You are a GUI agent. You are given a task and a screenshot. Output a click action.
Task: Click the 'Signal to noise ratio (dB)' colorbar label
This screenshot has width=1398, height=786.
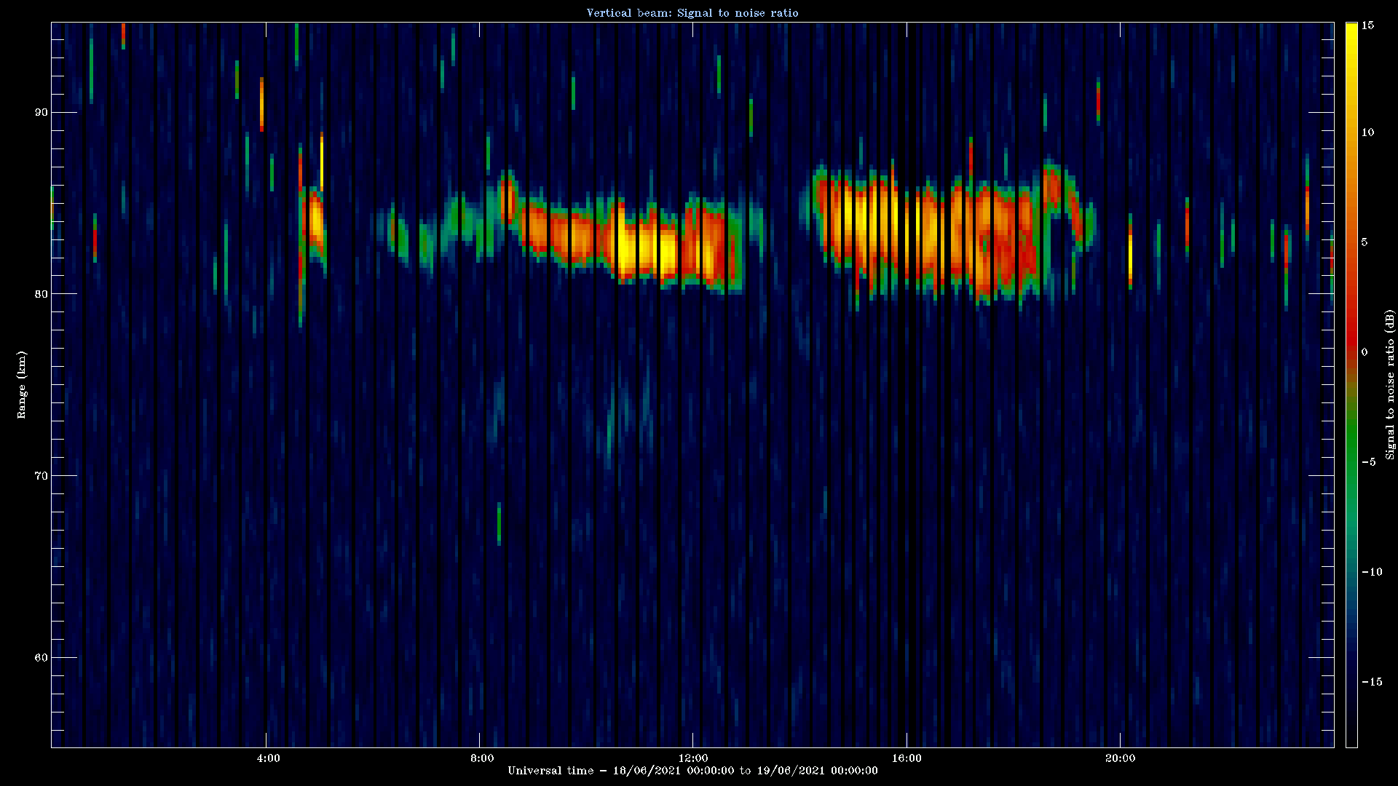point(1390,384)
